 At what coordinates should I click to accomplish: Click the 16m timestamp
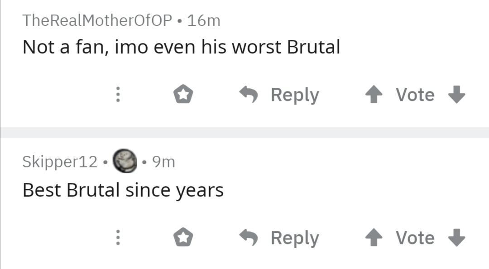coord(202,20)
